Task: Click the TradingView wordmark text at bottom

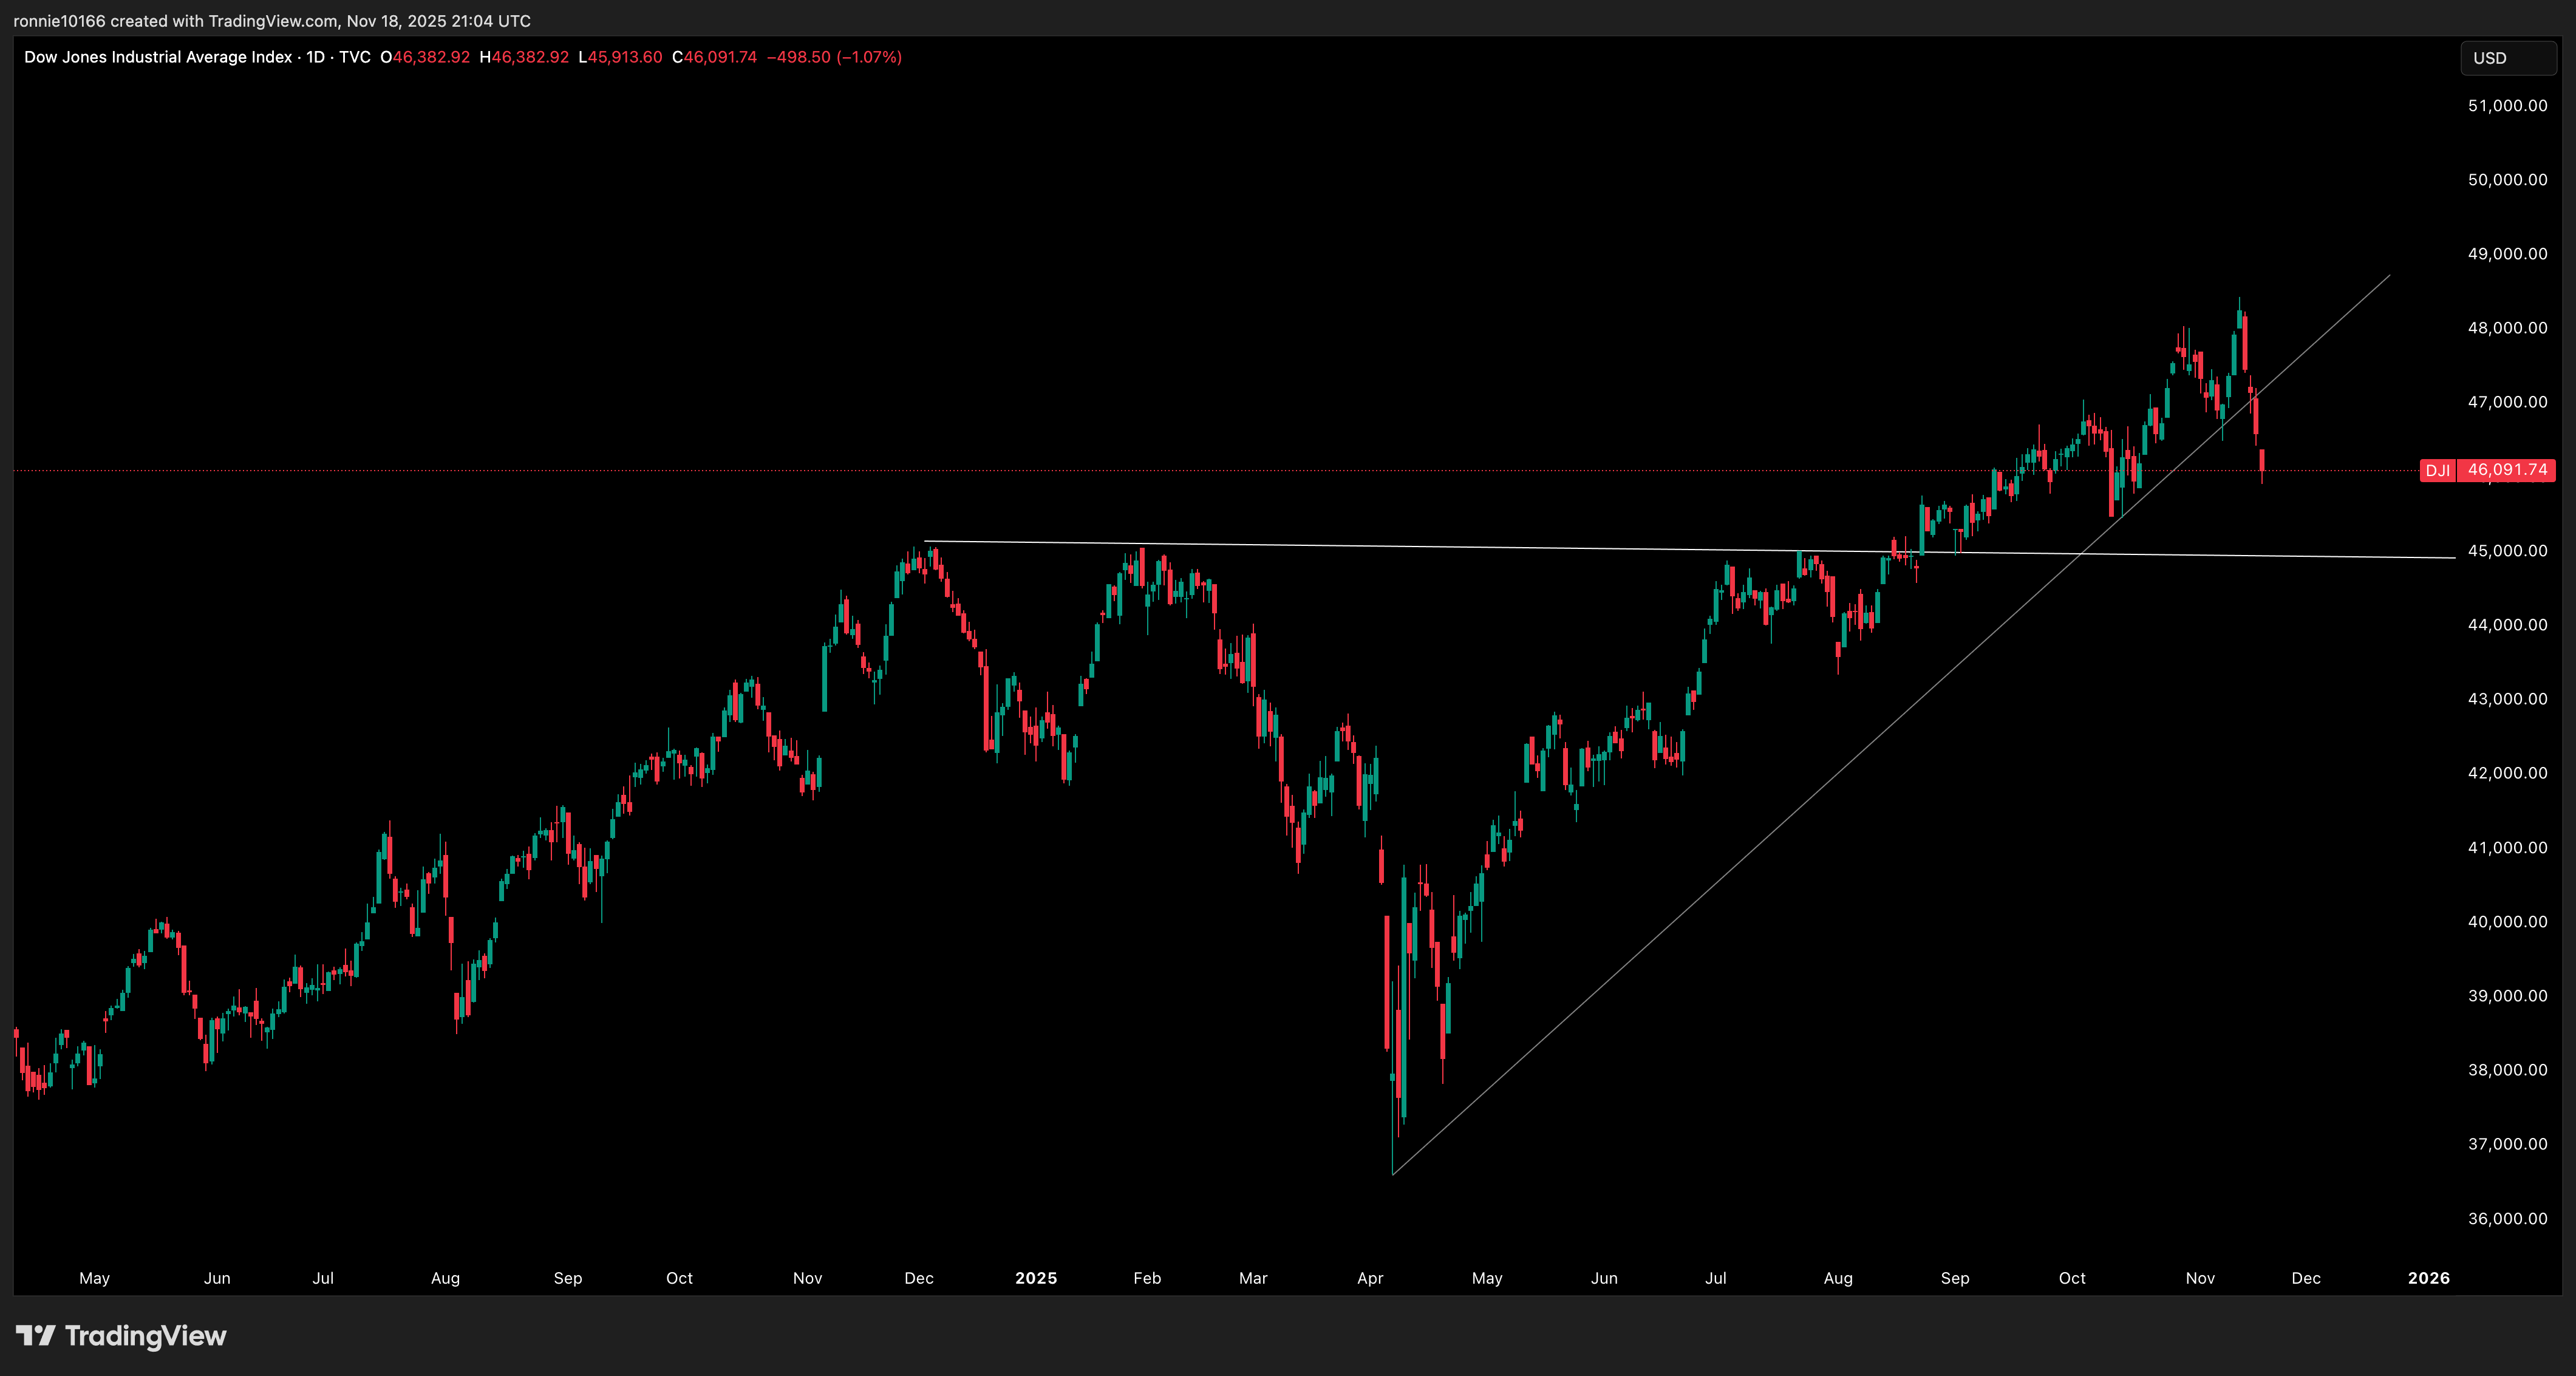Action: coord(145,1336)
